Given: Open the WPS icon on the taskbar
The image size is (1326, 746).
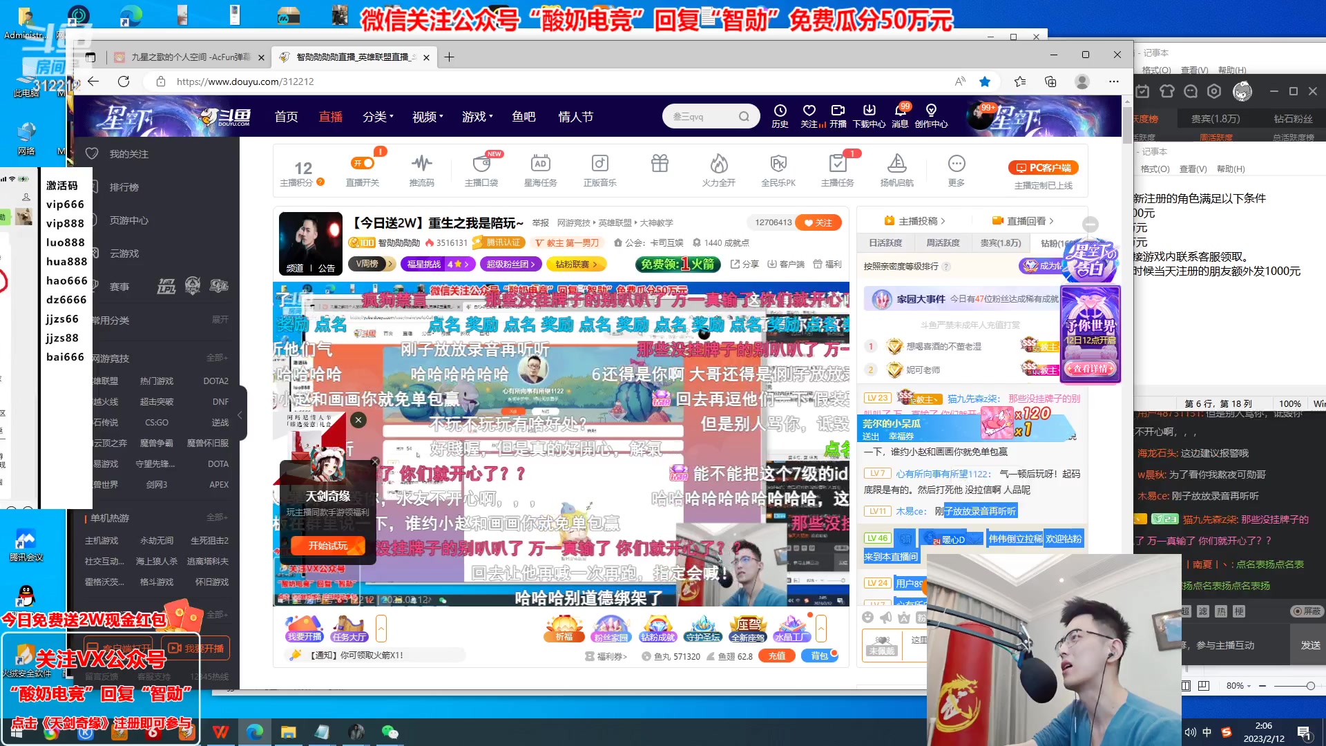Looking at the screenshot, I should 221,731.
